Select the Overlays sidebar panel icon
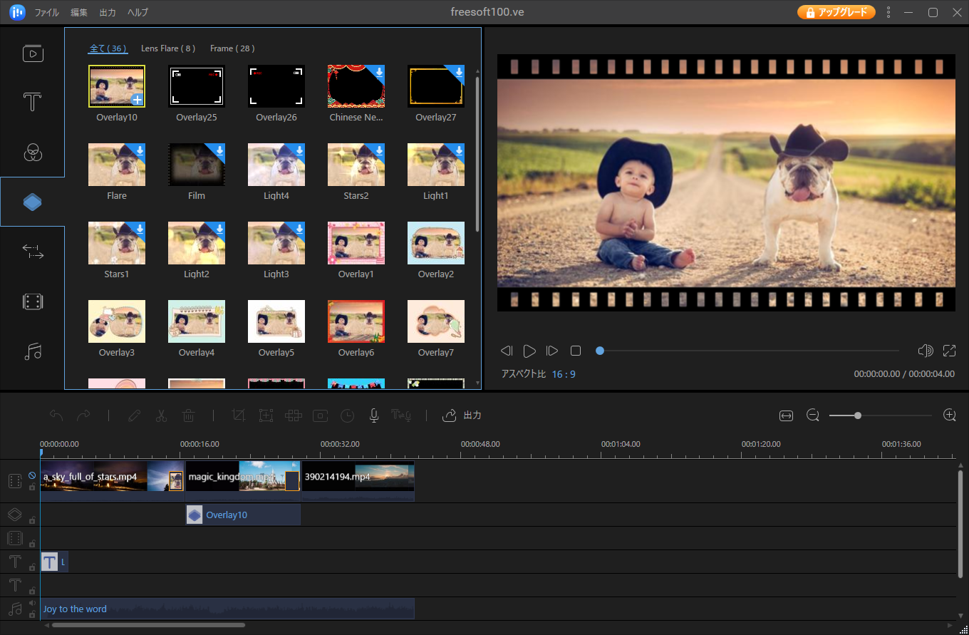This screenshot has width=969, height=635. pos(33,202)
